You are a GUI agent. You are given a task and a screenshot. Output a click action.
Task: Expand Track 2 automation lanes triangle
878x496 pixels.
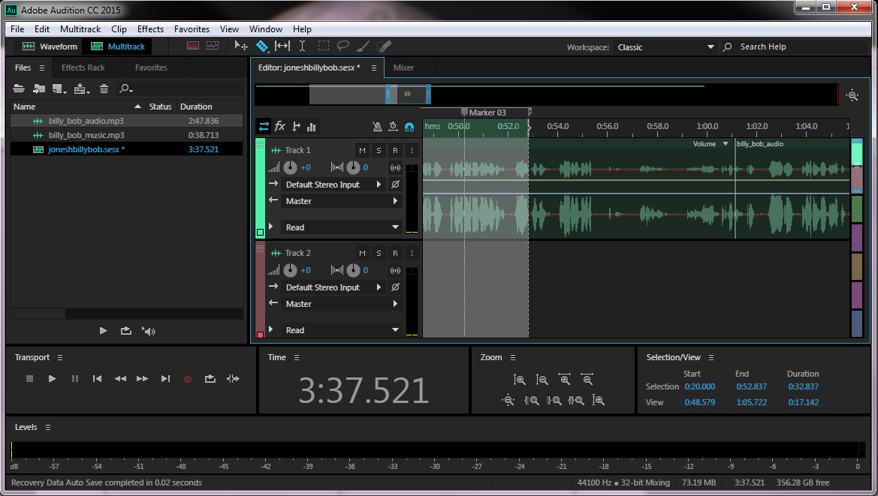[271, 329]
